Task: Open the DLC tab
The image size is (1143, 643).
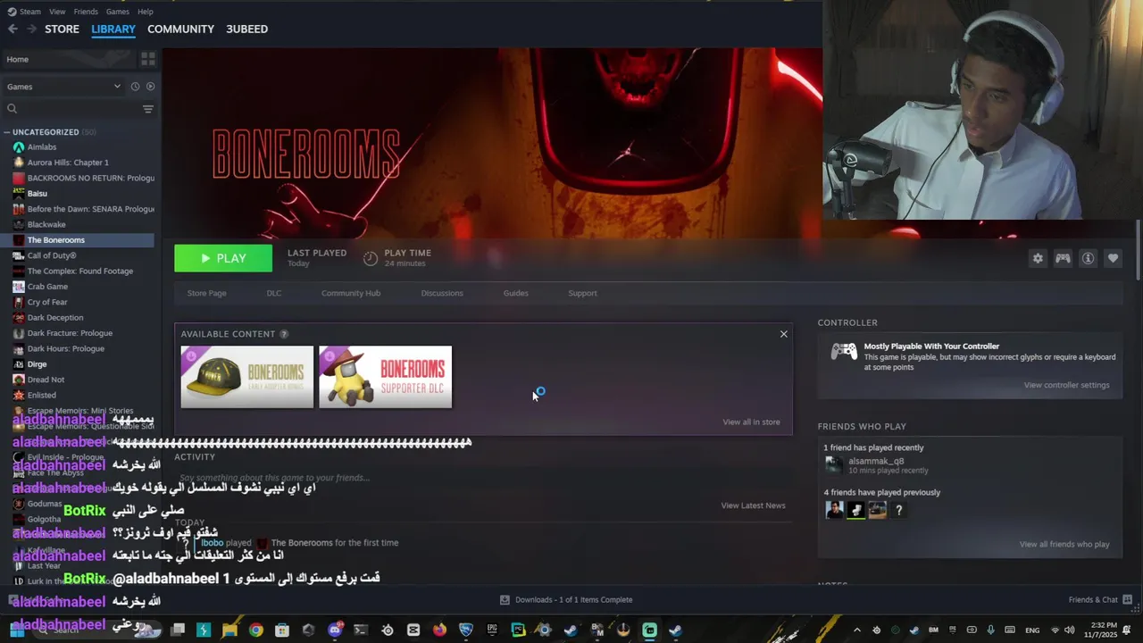Action: [273, 293]
